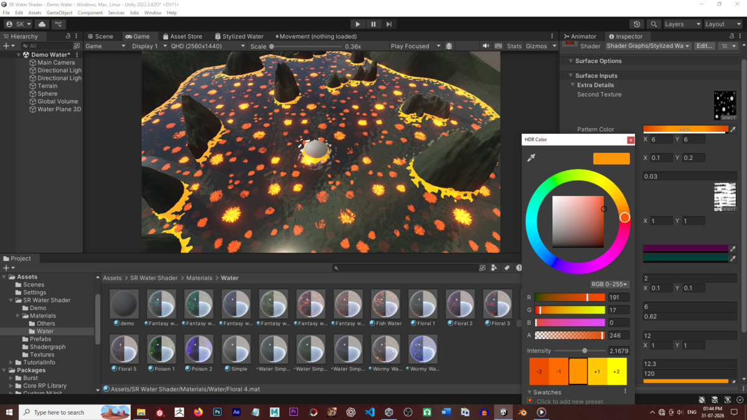Open the Window menu
The height and width of the screenshot is (420, 747).
pos(153,12)
